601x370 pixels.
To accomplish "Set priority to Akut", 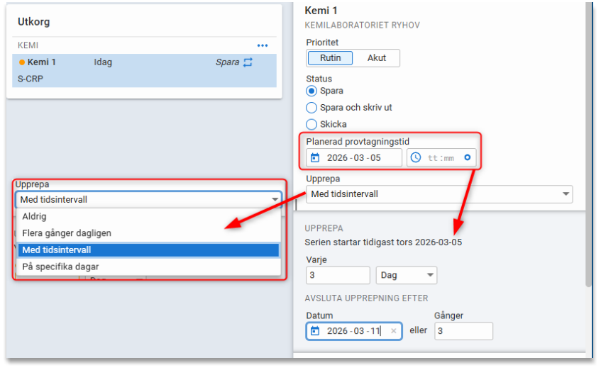I will coord(377,58).
